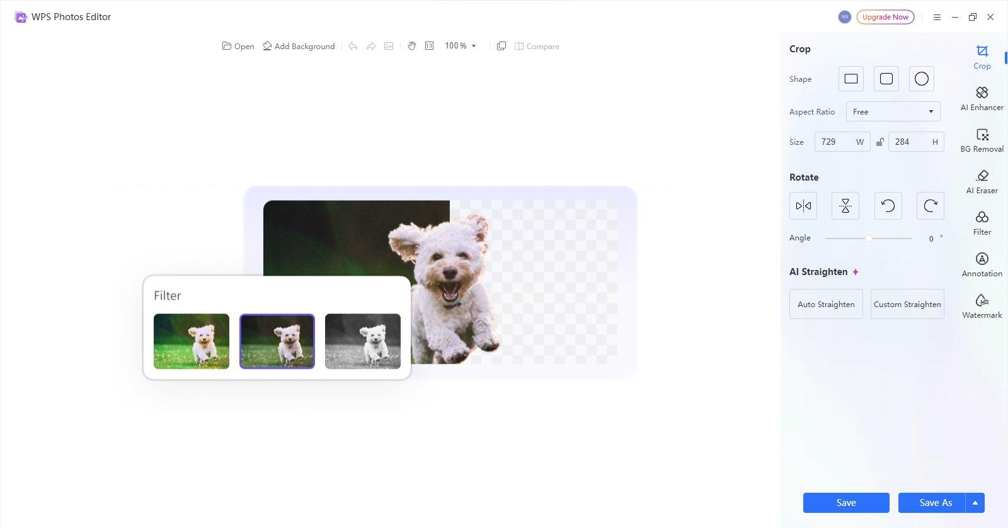The width and height of the screenshot is (1008, 528).
Task: Open the 100% zoom level dropdown
Action: click(461, 46)
